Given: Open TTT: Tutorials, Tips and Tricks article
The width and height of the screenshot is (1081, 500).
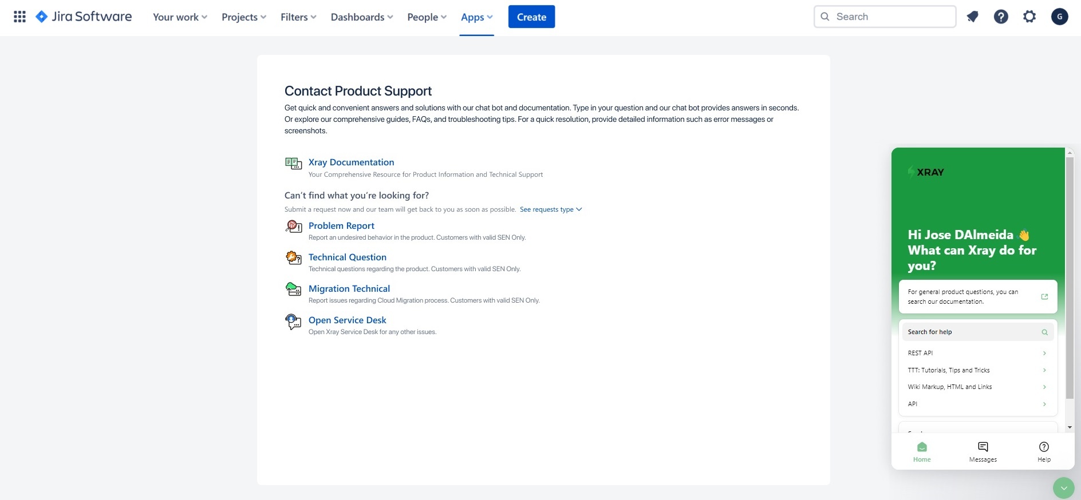Looking at the screenshot, I should tap(977, 370).
